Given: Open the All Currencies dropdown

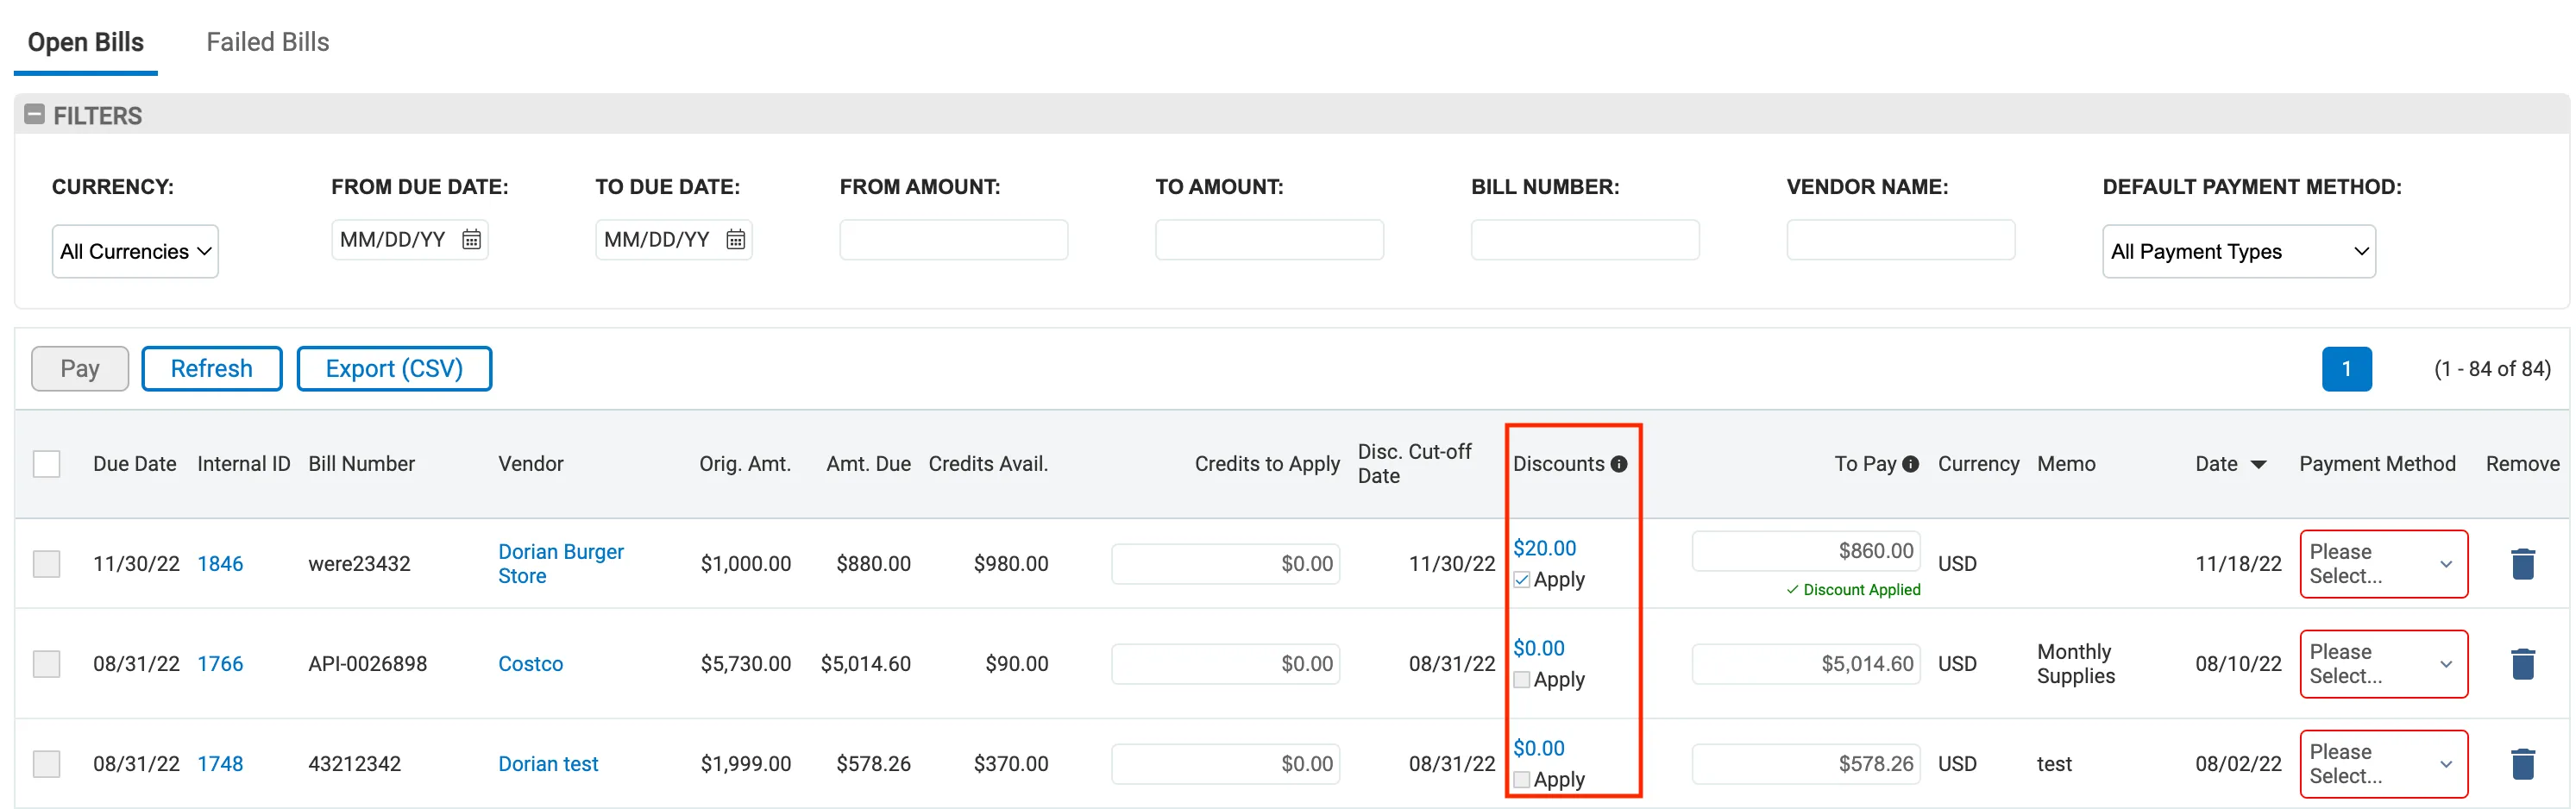Looking at the screenshot, I should click(x=135, y=251).
